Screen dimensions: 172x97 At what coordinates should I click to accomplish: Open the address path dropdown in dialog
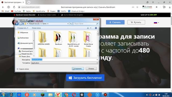pos(68,24)
